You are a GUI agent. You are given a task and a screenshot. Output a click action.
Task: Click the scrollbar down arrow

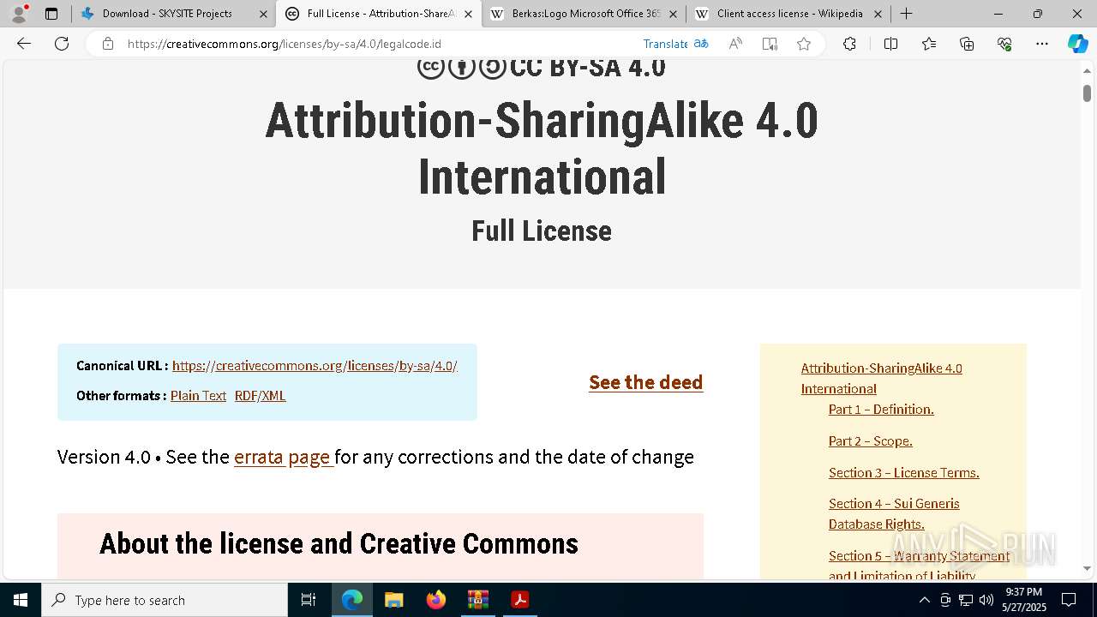click(x=1087, y=568)
